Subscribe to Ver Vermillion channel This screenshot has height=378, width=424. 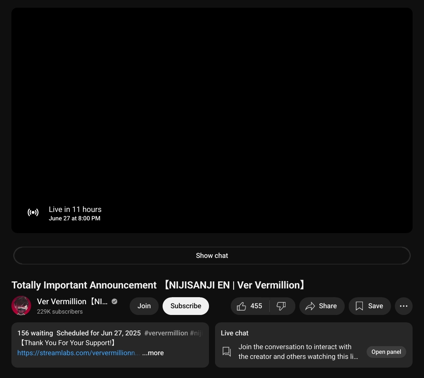[185, 306]
